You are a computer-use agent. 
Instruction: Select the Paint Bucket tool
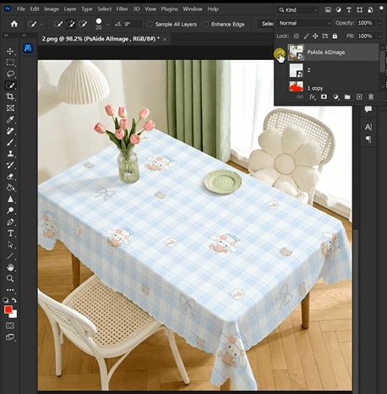click(10, 188)
